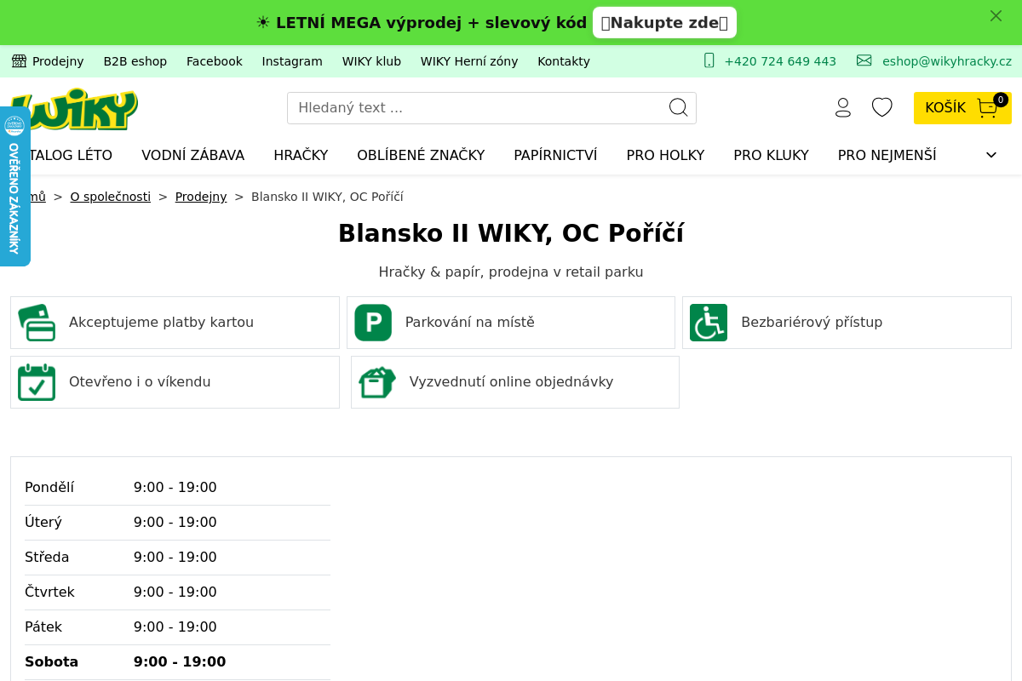1022x681 pixels.
Task: Click the Nakupte zde button
Action: [664, 23]
